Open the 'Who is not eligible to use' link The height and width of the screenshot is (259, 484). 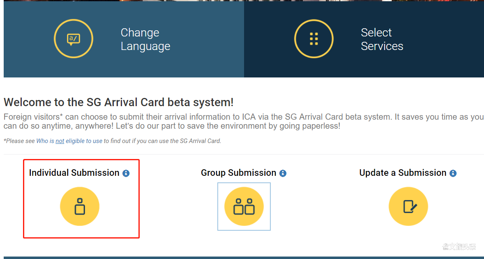(69, 141)
